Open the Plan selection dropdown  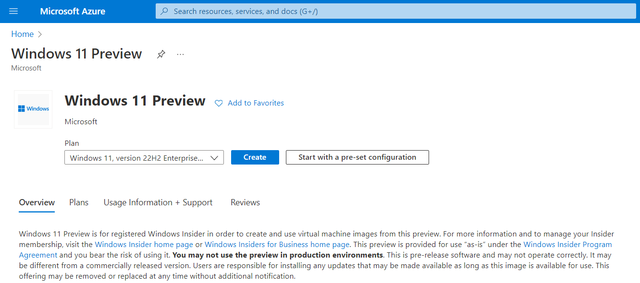click(x=144, y=157)
